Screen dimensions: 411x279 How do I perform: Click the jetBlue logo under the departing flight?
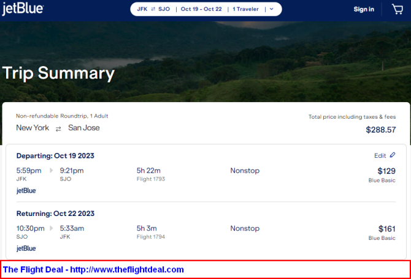pos(26,191)
